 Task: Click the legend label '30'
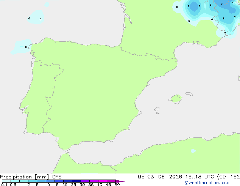point(82,184)
